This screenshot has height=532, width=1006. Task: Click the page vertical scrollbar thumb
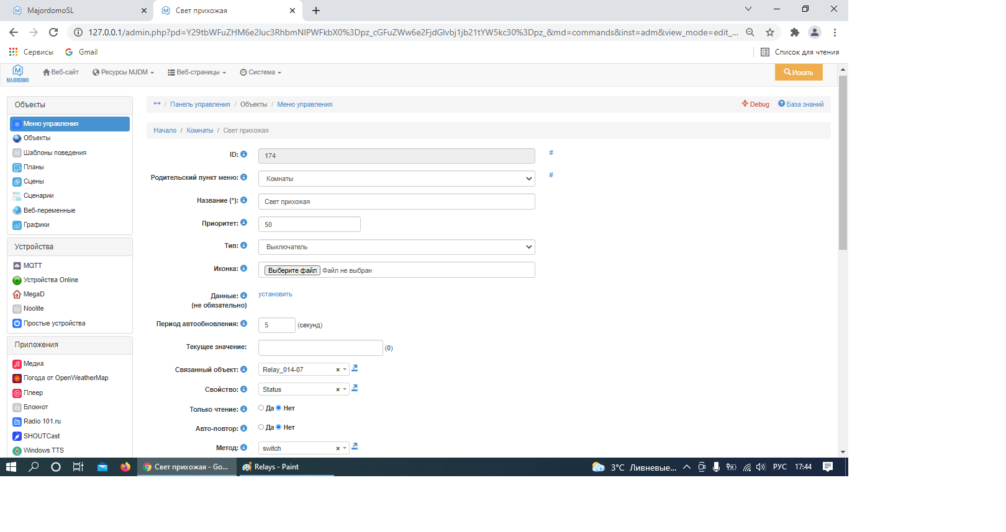point(843,162)
